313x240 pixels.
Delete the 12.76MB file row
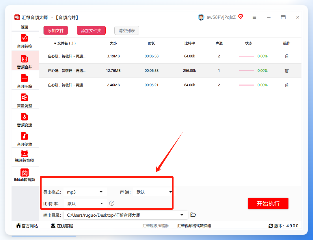point(287,71)
